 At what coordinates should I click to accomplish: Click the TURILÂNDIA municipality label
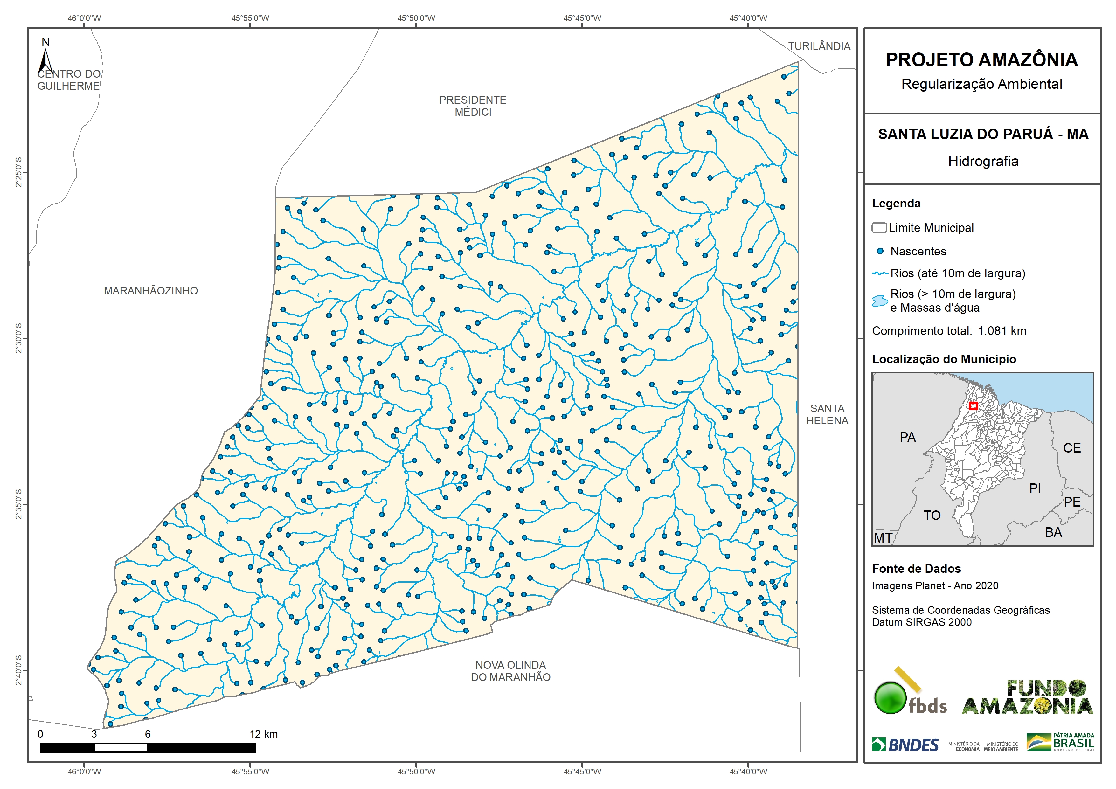click(819, 46)
